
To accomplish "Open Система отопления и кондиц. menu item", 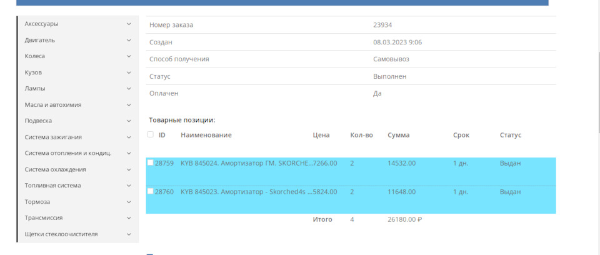I will point(68,153).
